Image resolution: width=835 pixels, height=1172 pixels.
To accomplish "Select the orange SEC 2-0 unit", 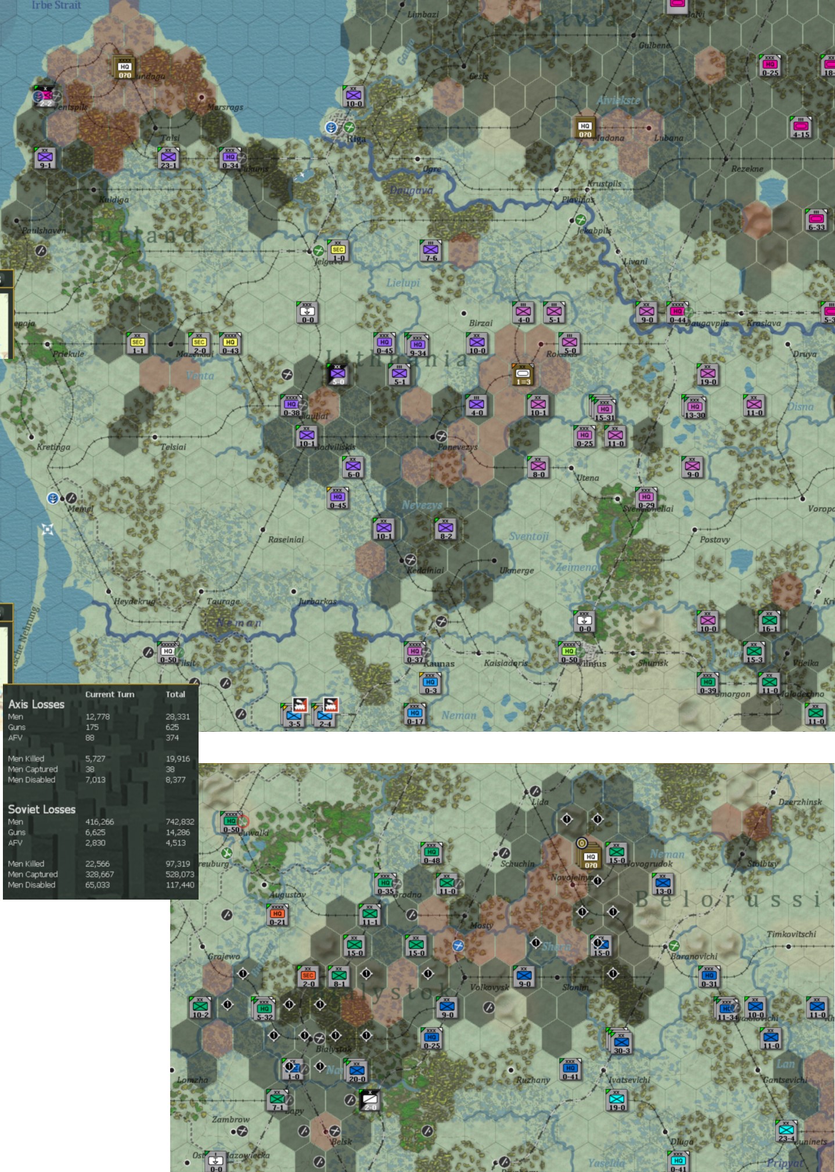I will coord(308,977).
